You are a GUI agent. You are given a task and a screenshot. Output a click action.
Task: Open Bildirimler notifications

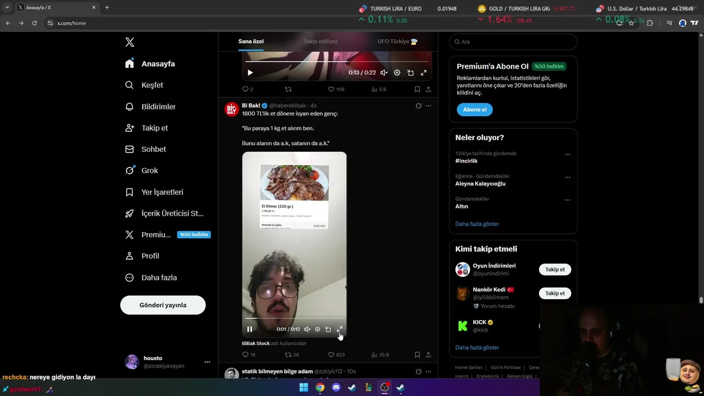(150, 107)
